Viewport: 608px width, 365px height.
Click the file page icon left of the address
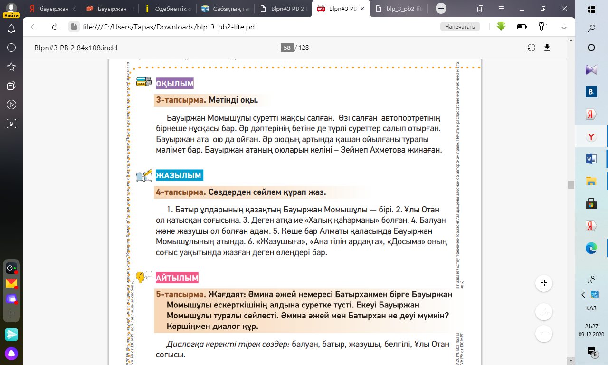[x=73, y=27]
